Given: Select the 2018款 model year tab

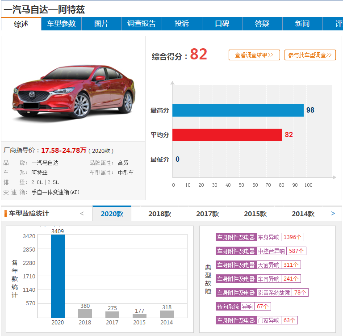Looking at the screenshot, I should (160, 214).
